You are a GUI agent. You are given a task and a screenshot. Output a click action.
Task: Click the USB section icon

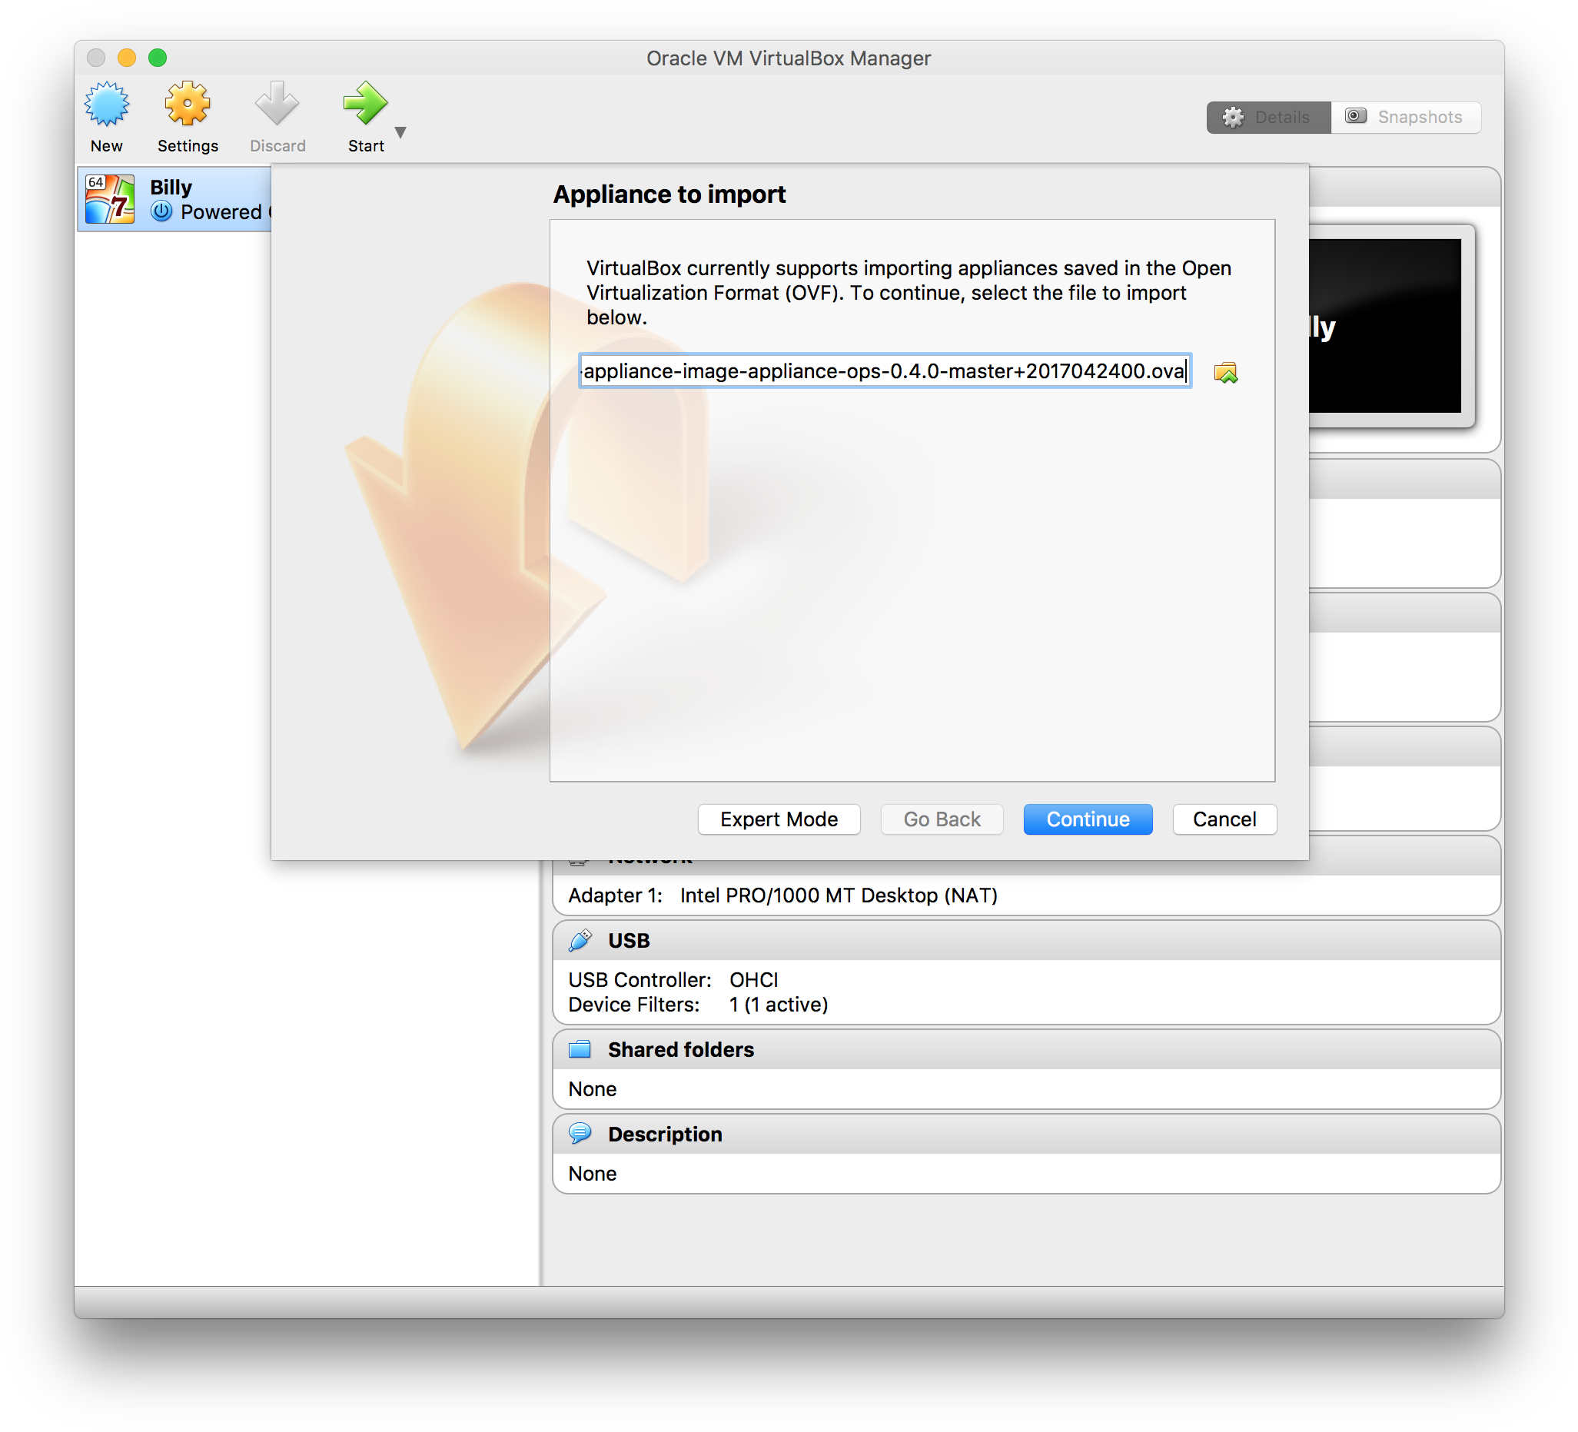tap(580, 939)
